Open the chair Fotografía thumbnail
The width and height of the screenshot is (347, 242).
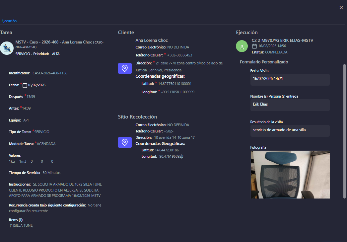(x=290, y=175)
